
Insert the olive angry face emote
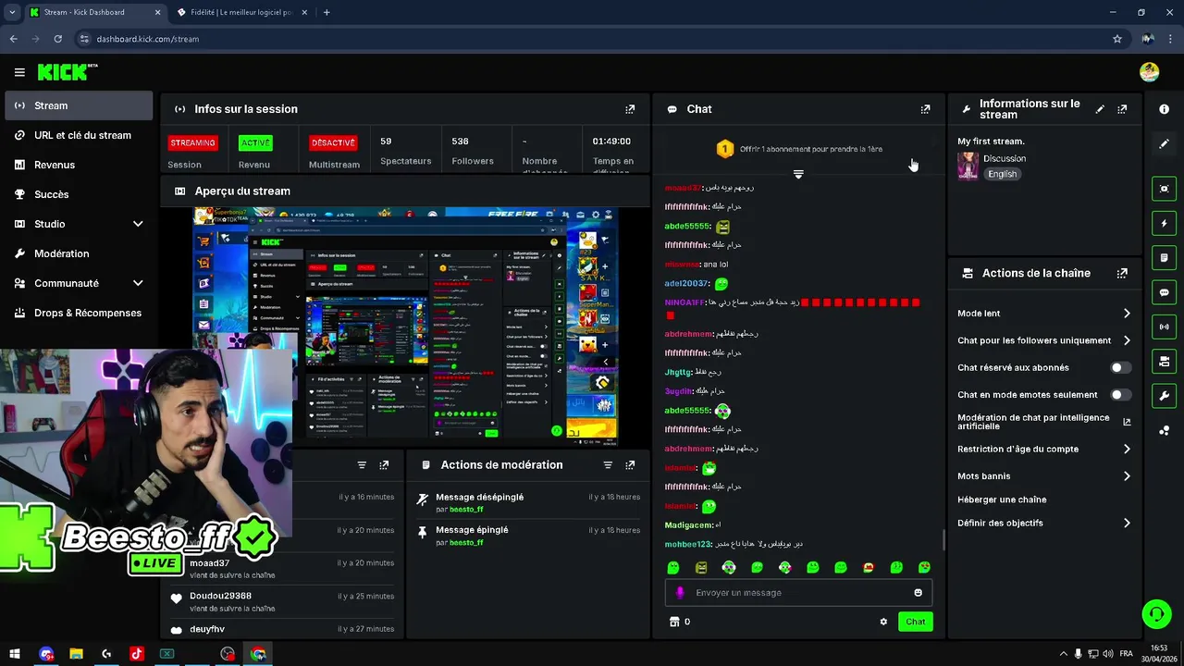coord(701,567)
